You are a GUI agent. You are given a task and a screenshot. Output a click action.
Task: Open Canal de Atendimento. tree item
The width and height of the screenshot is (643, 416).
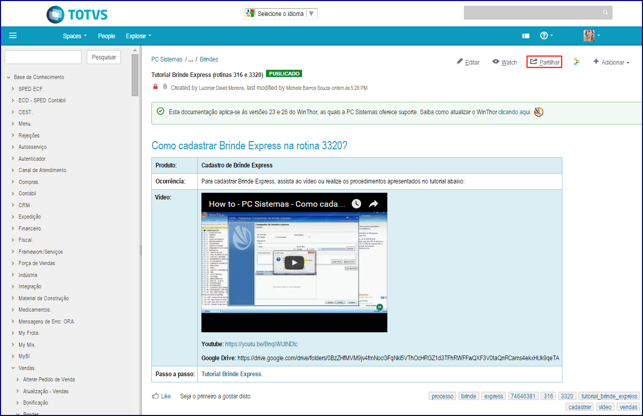[x=43, y=170]
